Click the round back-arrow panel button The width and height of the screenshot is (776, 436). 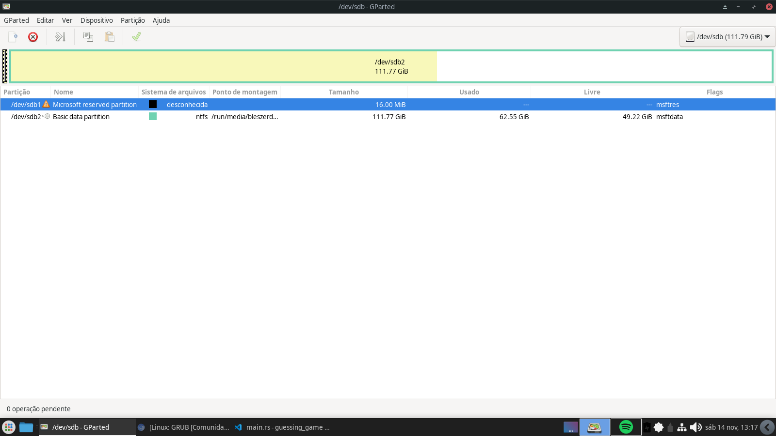(x=767, y=427)
